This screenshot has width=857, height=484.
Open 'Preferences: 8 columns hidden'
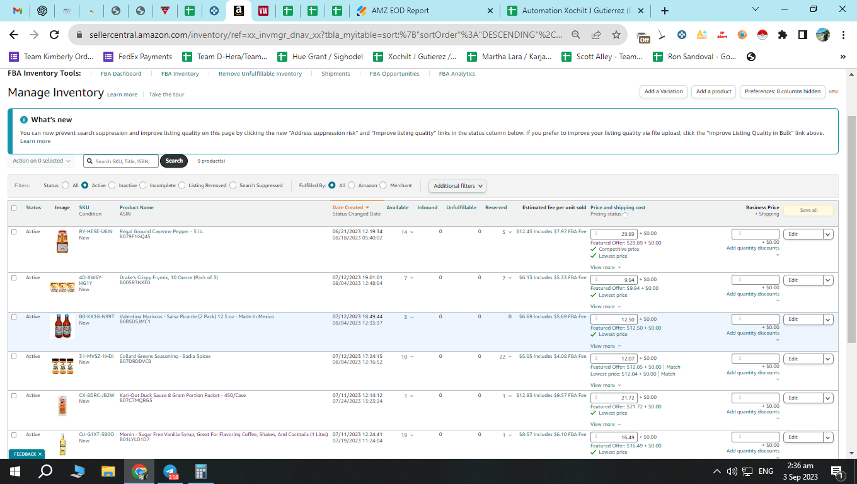click(x=783, y=91)
